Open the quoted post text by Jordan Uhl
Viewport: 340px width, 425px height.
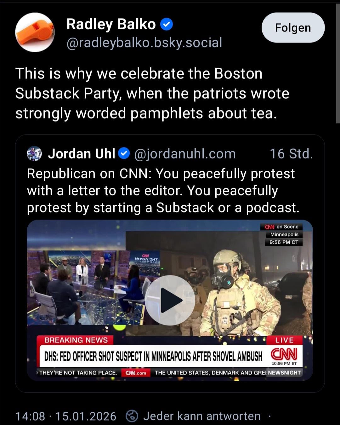163,191
